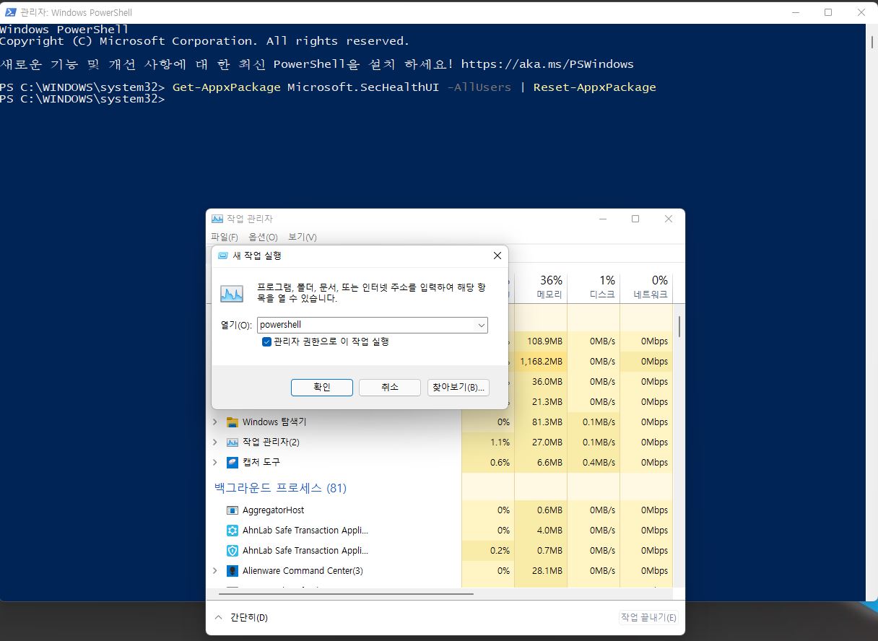The image size is (878, 641).
Task: Open the 옵션(O) menu in Task Manager
Action: 263,237
